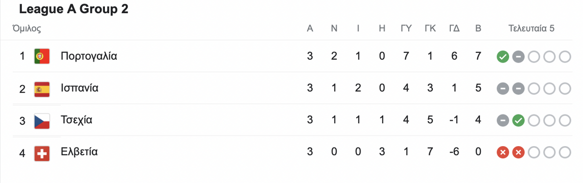The image size is (583, 183).
Task: Click Switzerland's second red loss icon
Action: click(518, 153)
